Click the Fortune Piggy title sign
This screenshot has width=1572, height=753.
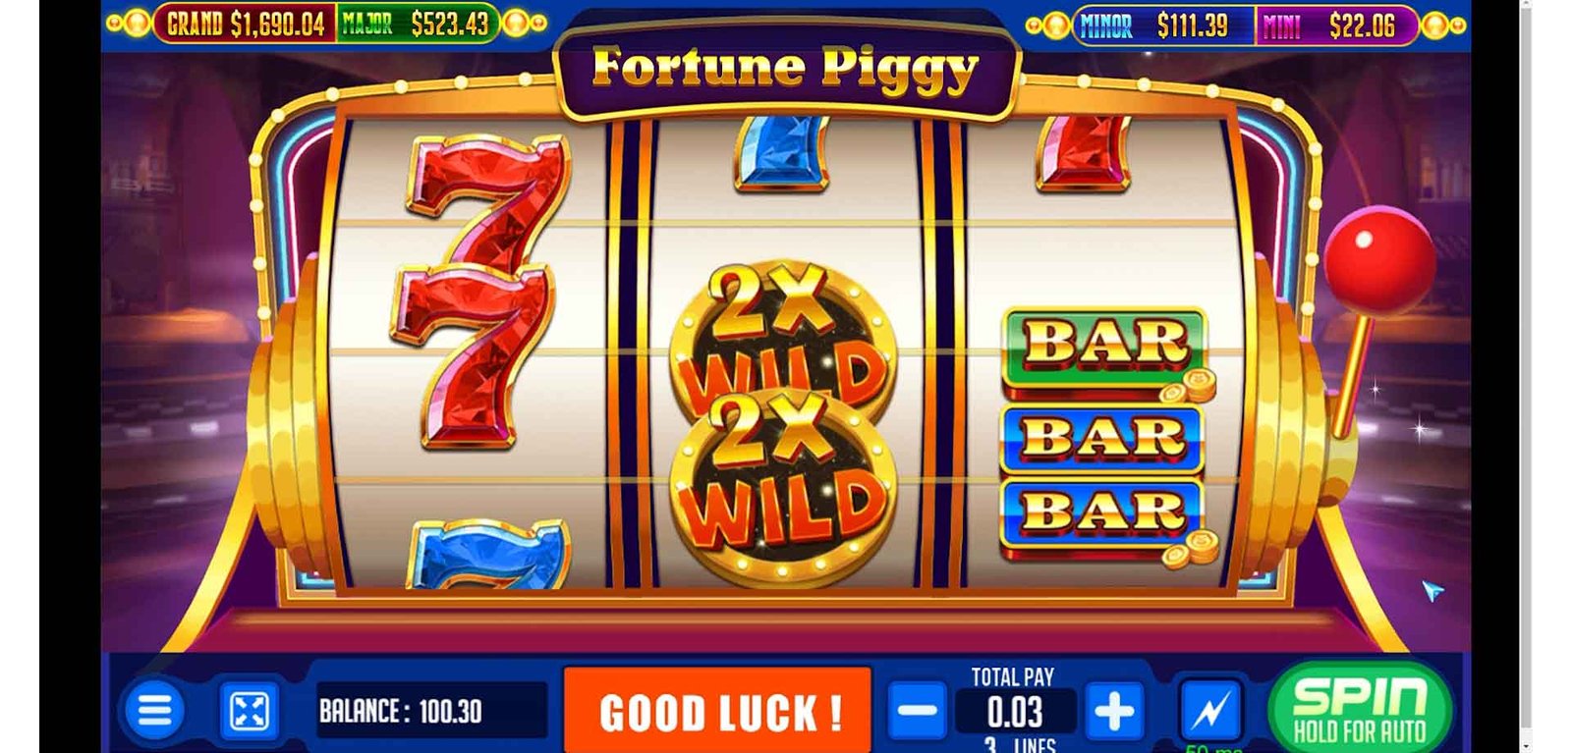point(786,69)
